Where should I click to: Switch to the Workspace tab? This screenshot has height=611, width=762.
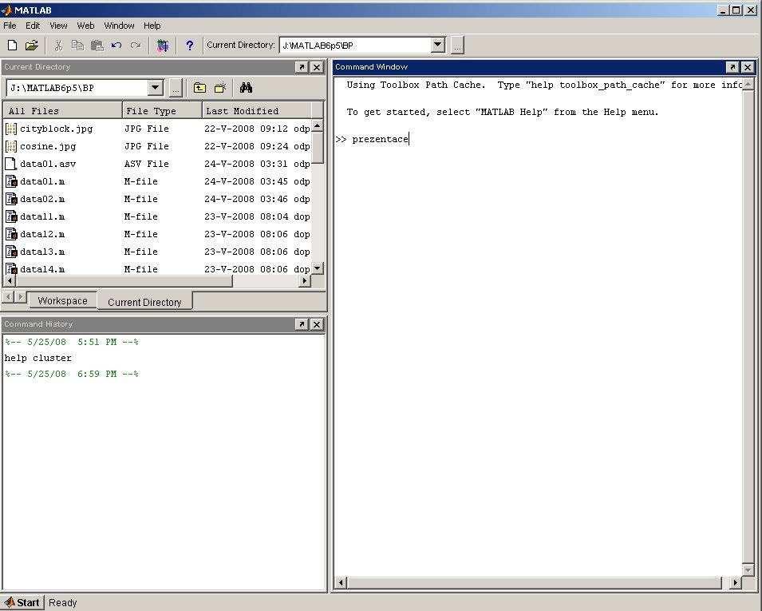point(63,300)
